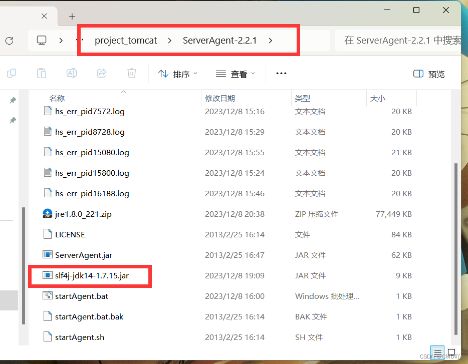This screenshot has height=364, width=468.
Task: Open the 预览 preview pane
Action: click(x=428, y=73)
